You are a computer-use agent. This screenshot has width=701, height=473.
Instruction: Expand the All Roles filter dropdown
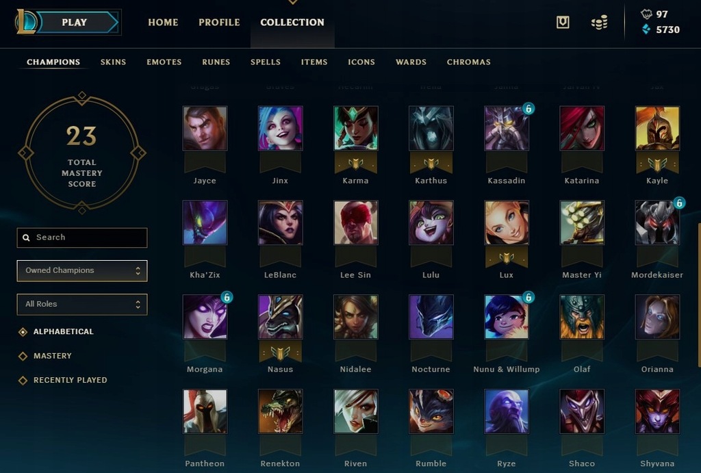(x=82, y=304)
